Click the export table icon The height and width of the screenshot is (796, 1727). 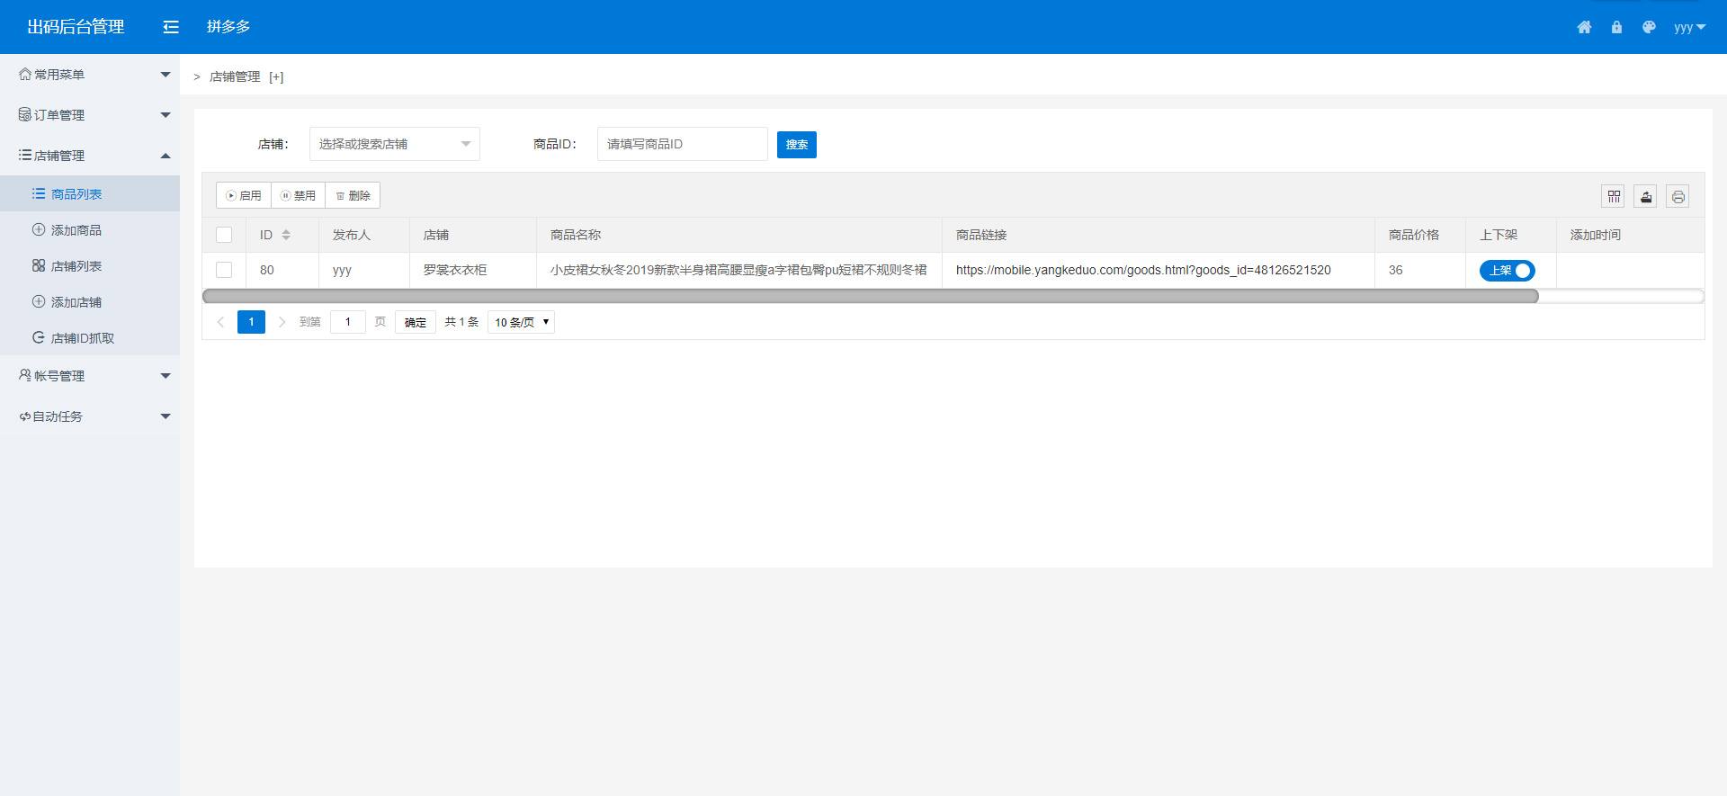click(1646, 196)
